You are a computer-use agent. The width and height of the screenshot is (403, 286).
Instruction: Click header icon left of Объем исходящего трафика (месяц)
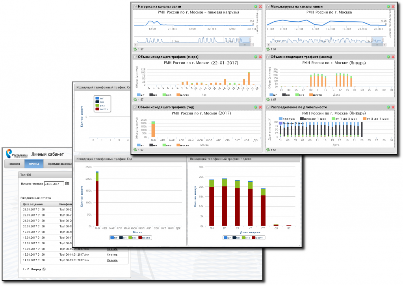[x=268, y=57]
